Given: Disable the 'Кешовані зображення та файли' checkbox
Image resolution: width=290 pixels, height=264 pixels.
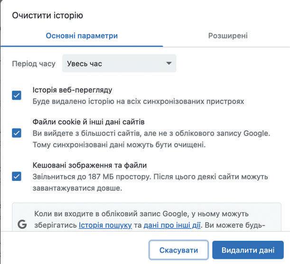Looking at the screenshot, I should point(17,177).
